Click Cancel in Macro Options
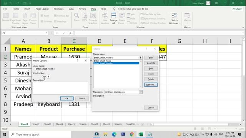 [x=82, y=99]
